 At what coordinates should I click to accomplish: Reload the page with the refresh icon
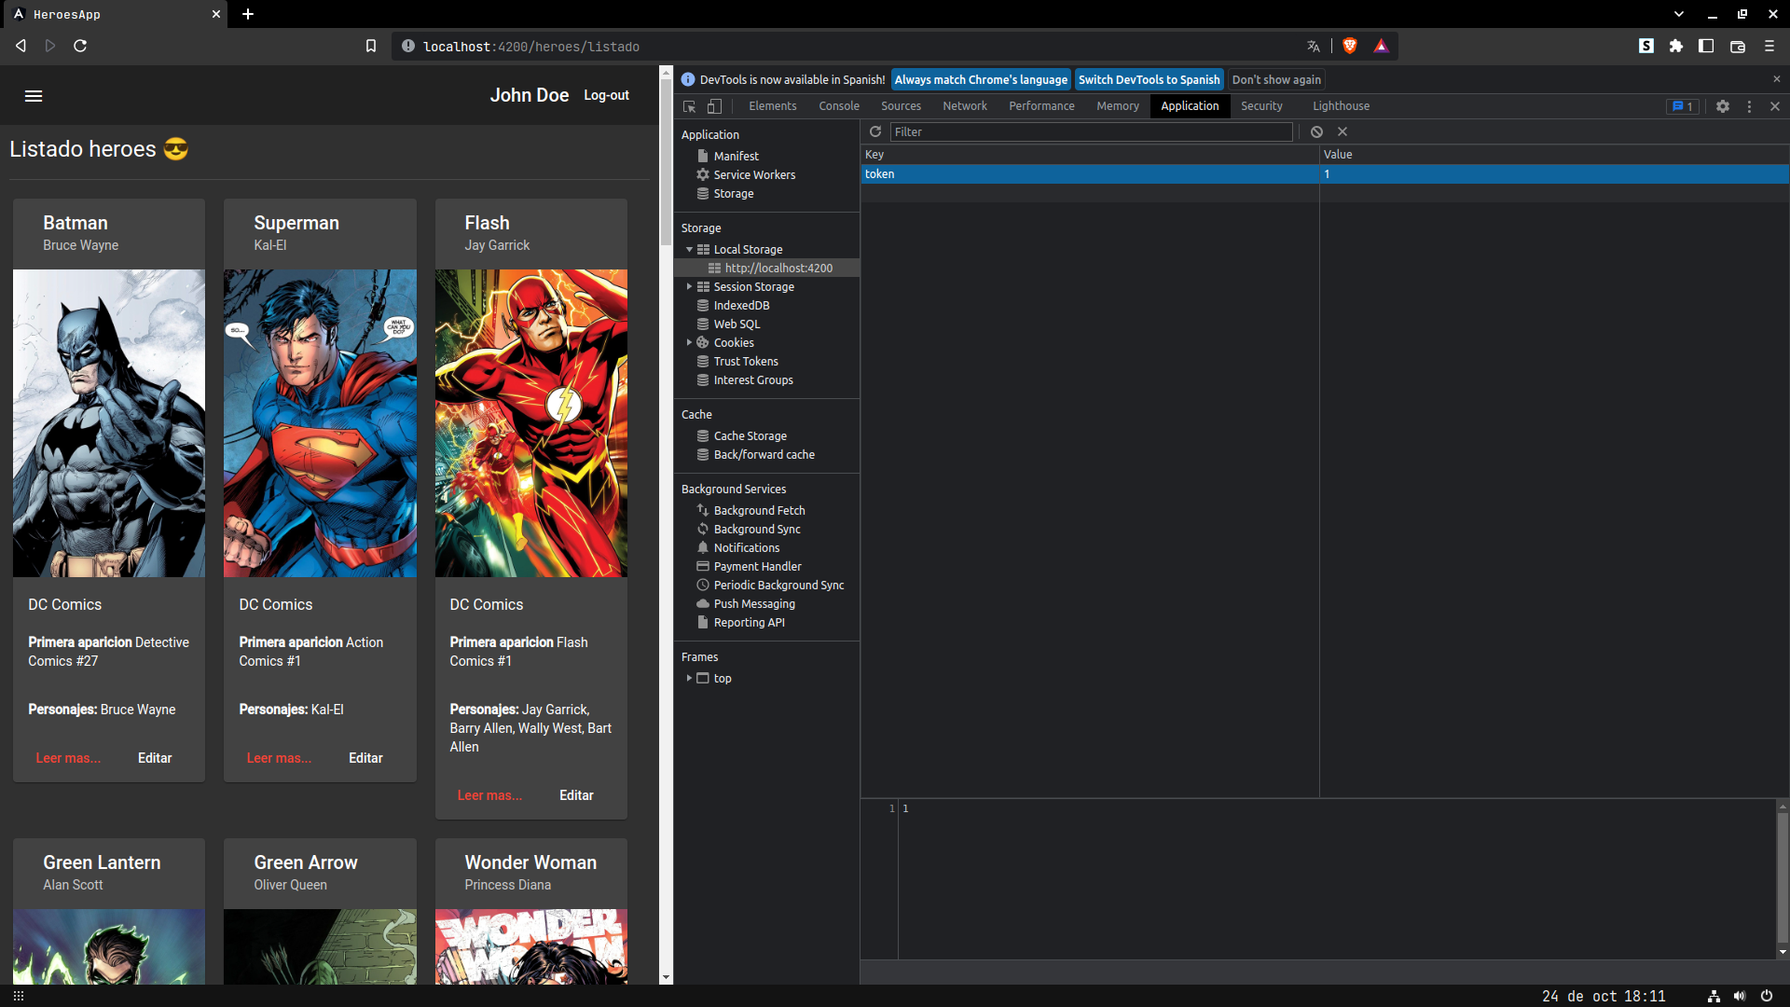[80, 46]
